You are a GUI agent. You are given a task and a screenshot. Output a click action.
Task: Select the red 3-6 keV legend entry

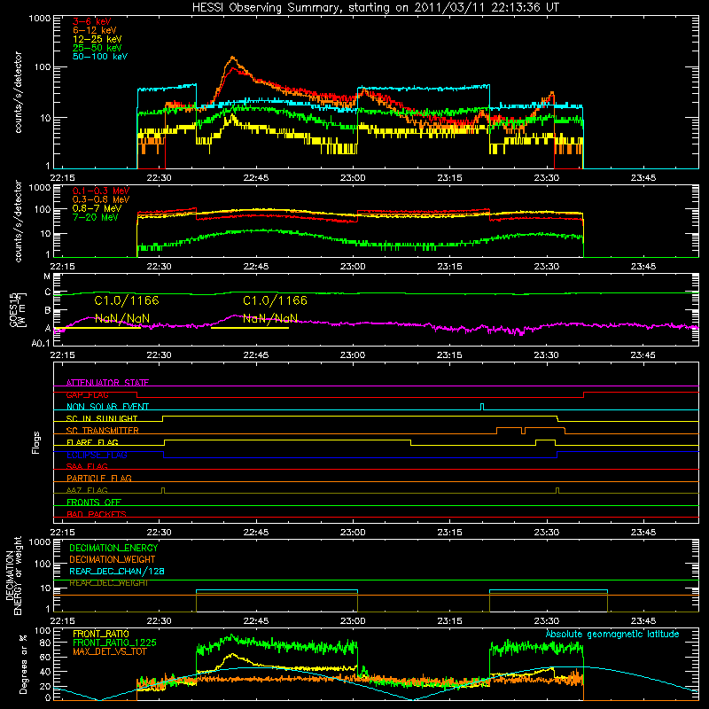coord(91,21)
